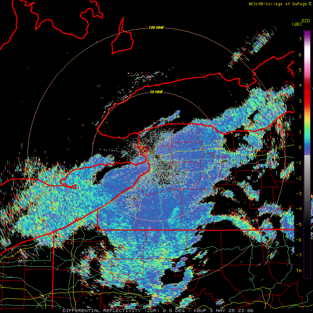Click the 2 value on the color scale
Viewport: 313px width, 313px height.
pyautogui.click(x=300, y=117)
